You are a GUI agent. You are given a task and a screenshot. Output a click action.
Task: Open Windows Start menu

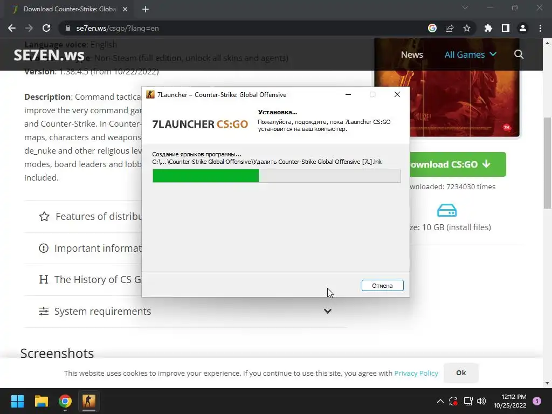17,401
